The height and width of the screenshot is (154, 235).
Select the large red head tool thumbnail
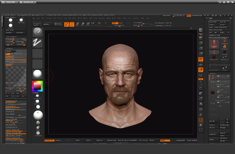[214, 44]
